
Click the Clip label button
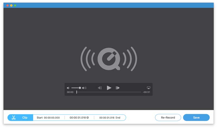pos(25,118)
